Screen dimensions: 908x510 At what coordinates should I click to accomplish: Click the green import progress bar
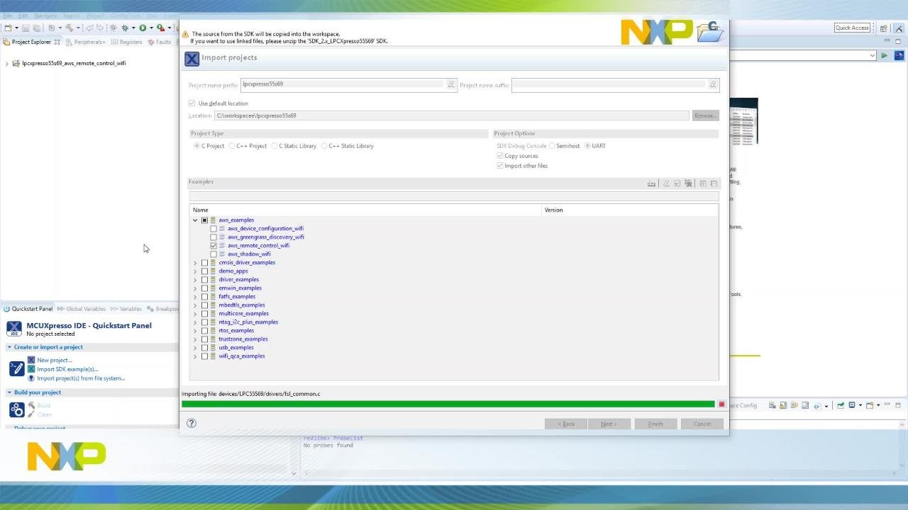448,404
